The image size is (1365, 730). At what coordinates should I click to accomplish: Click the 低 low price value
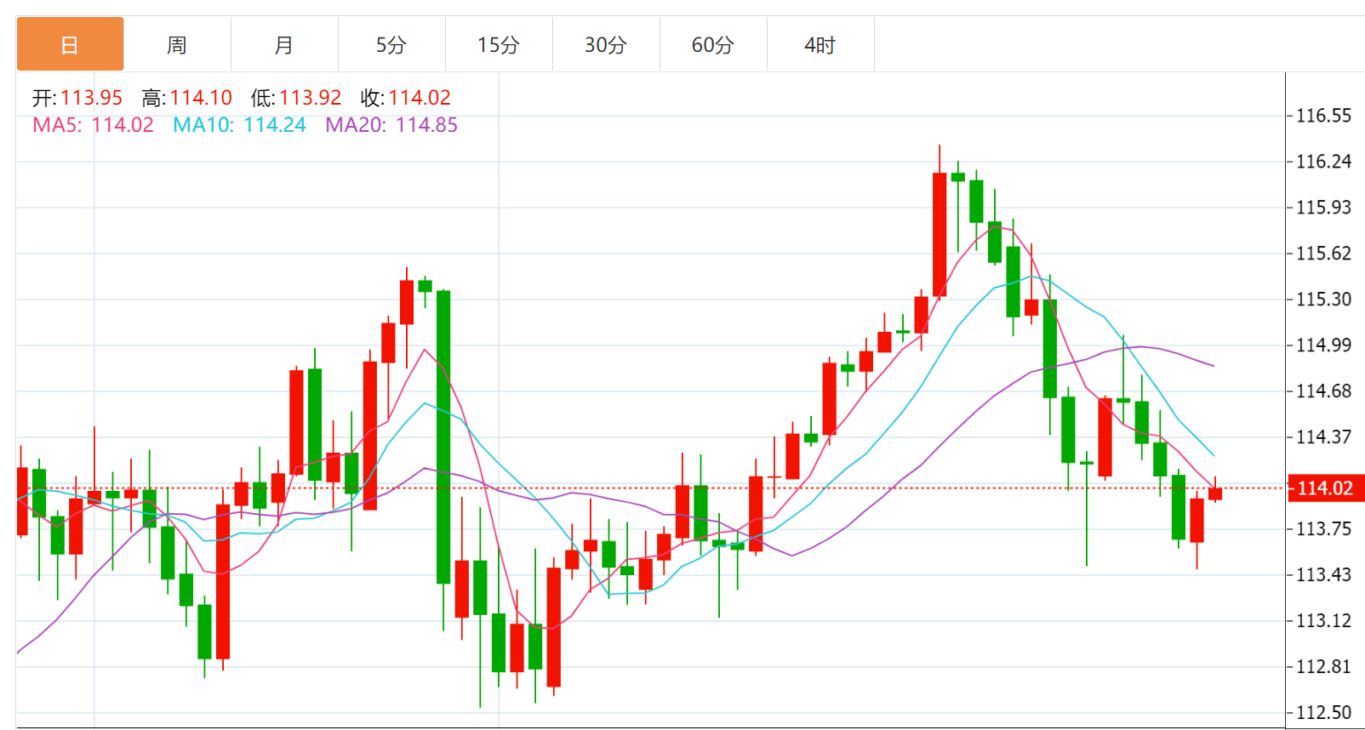click(x=310, y=98)
